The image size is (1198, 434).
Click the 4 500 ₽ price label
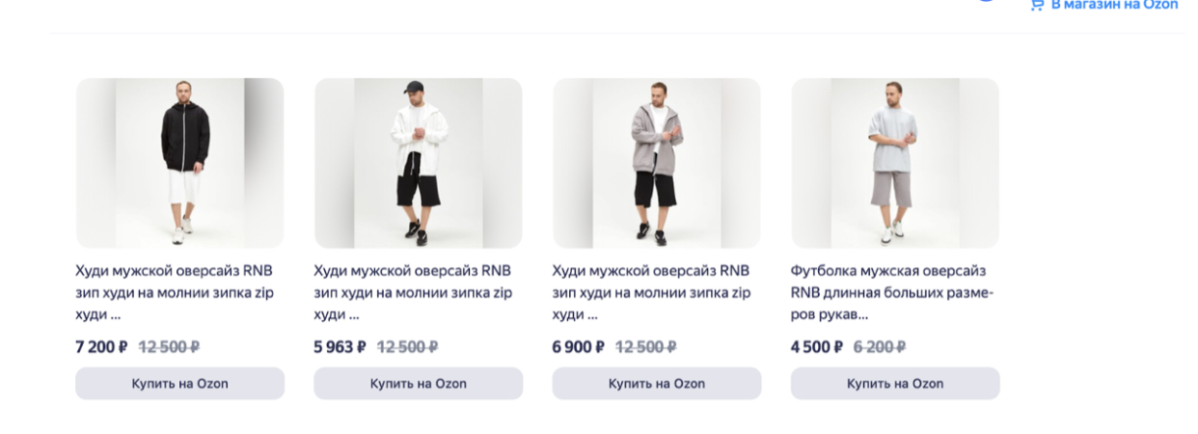point(817,347)
